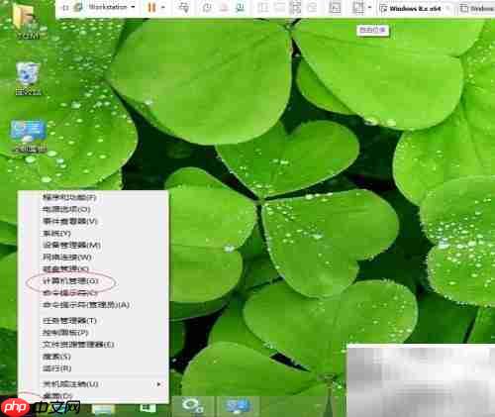This screenshot has width=495, height=417.
Task: Click the stretch guest display toolbar icon
Action: tap(358, 7)
